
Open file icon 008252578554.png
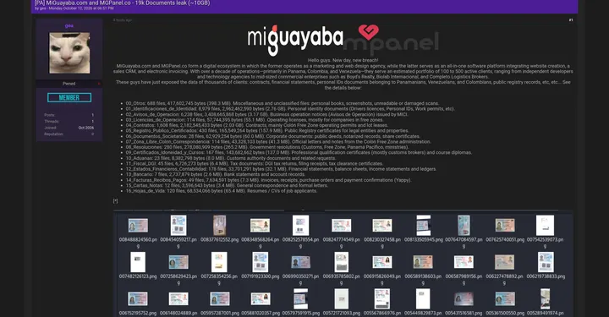pos(300,226)
